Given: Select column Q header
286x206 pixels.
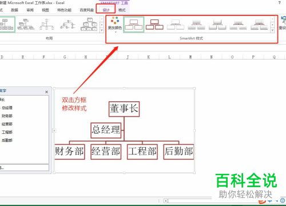Looking at the screenshot, I should coord(274,57).
